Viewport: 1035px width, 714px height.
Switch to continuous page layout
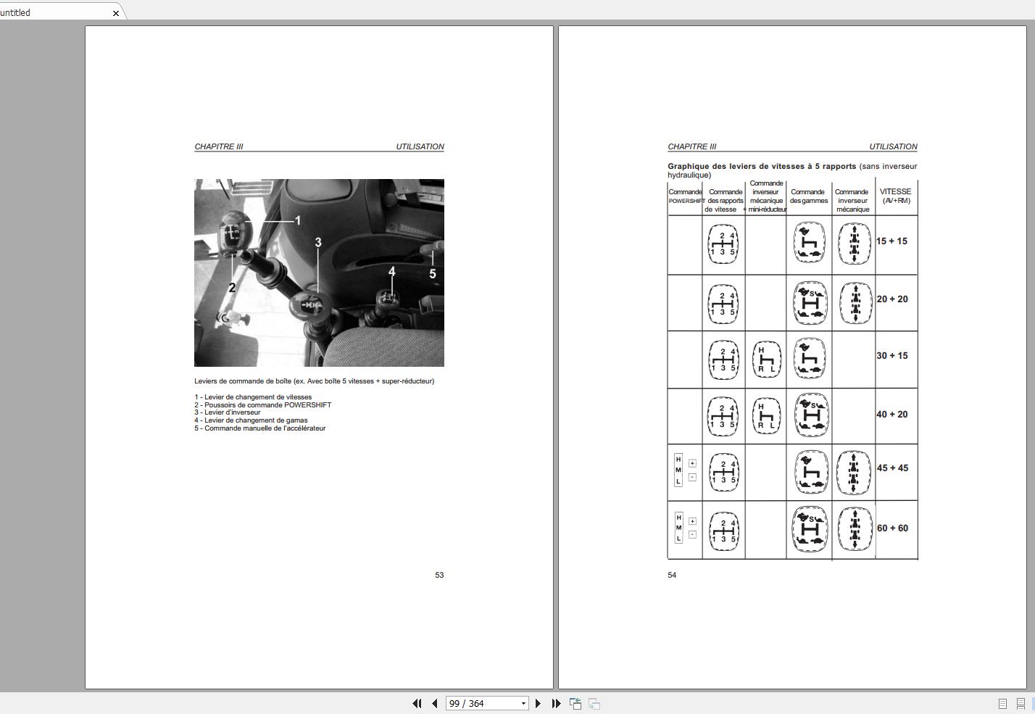click(x=1021, y=703)
